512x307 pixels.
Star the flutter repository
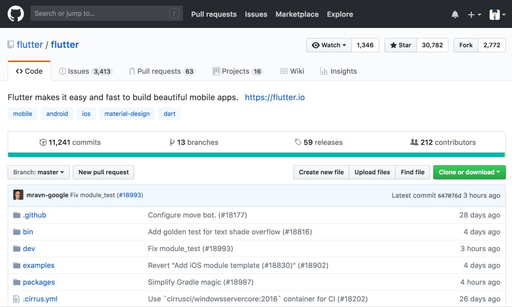click(x=401, y=45)
